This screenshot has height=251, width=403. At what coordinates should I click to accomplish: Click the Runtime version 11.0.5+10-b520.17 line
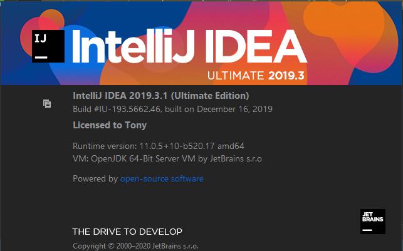(159, 146)
